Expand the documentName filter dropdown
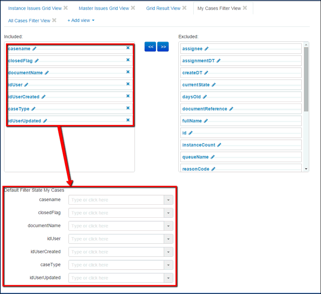 [168, 226]
